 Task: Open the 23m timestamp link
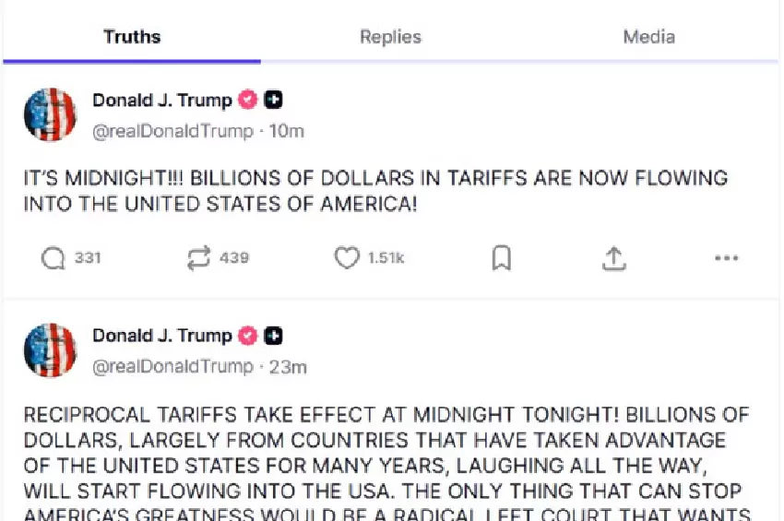pos(288,366)
